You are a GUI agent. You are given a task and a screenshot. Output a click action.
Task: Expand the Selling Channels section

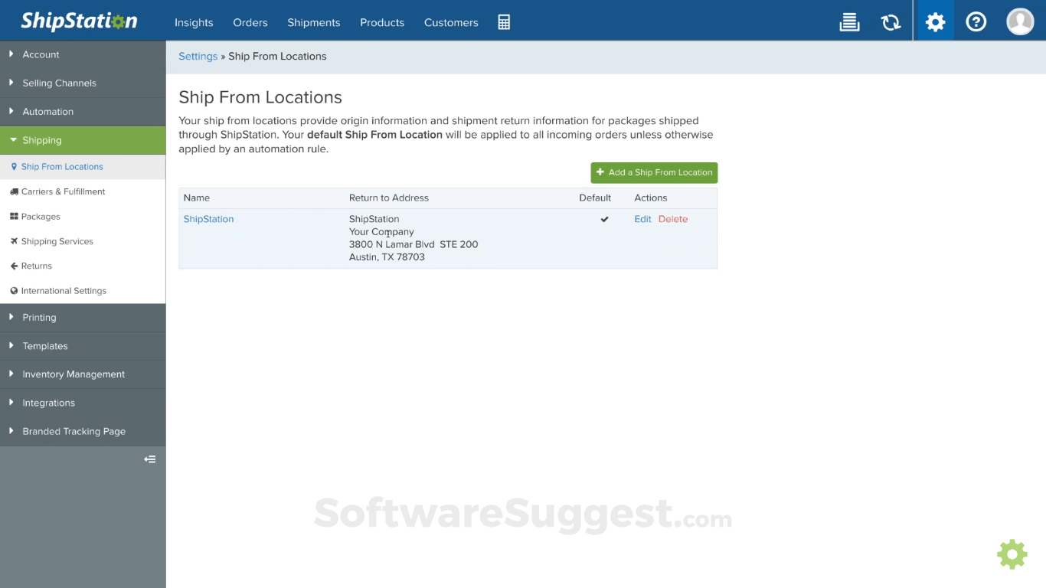click(59, 83)
